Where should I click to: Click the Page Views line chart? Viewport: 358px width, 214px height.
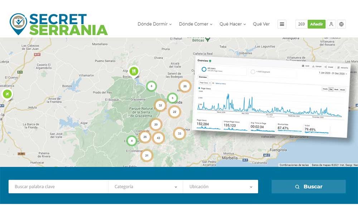(270, 106)
